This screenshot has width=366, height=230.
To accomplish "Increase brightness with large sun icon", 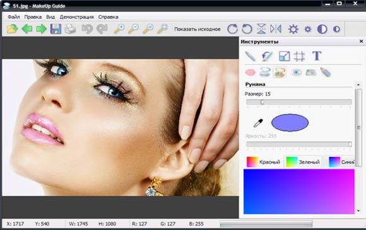I will pyautogui.click(x=293, y=29).
